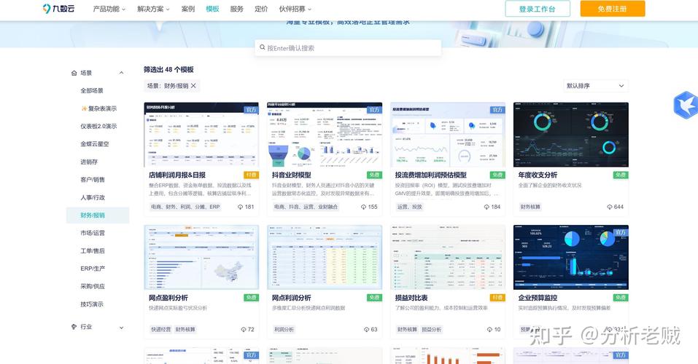This screenshot has width=698, height=364.
Task: Select 工单/售后 in the sidebar
Action: [x=93, y=250]
